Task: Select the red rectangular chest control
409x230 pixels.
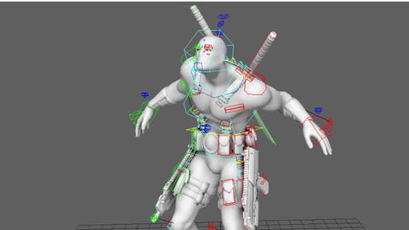Action: (x=235, y=108)
